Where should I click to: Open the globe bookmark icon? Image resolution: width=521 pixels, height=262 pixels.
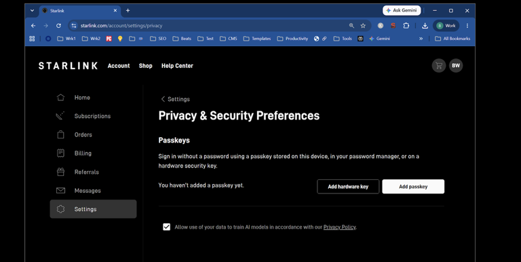pyautogui.click(x=316, y=39)
